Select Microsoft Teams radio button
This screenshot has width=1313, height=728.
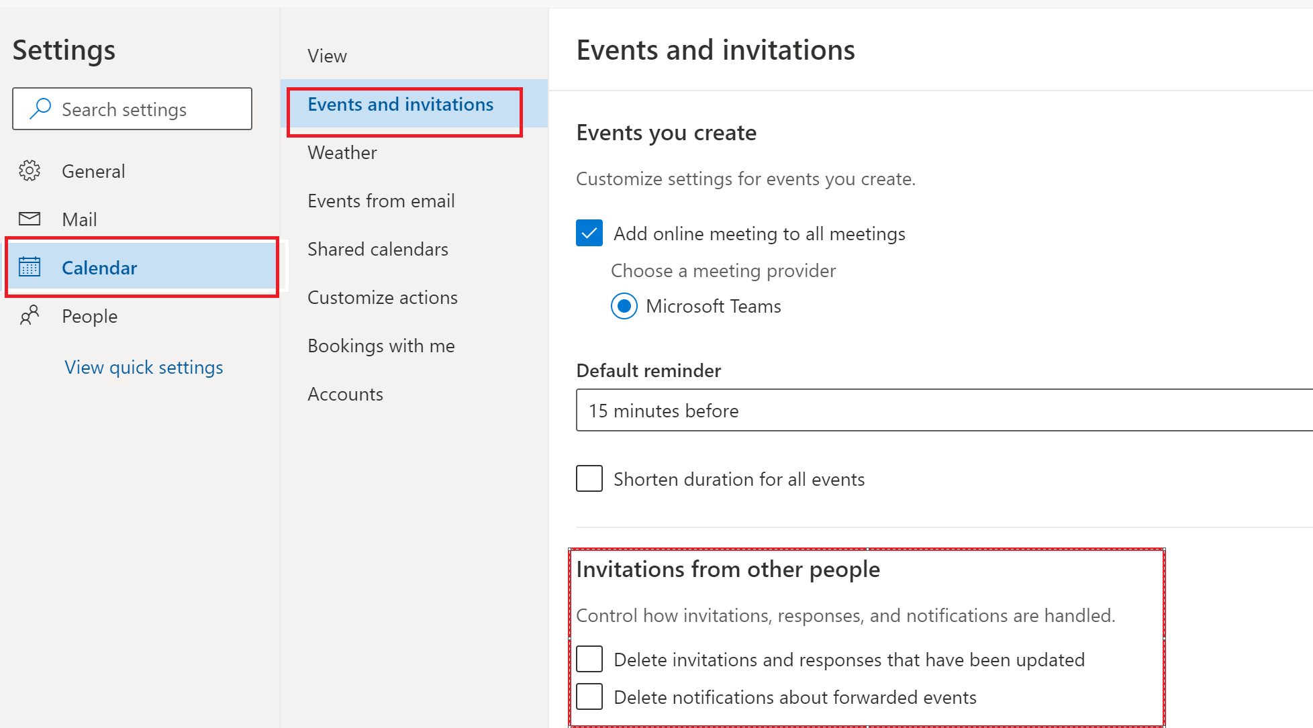(x=622, y=307)
